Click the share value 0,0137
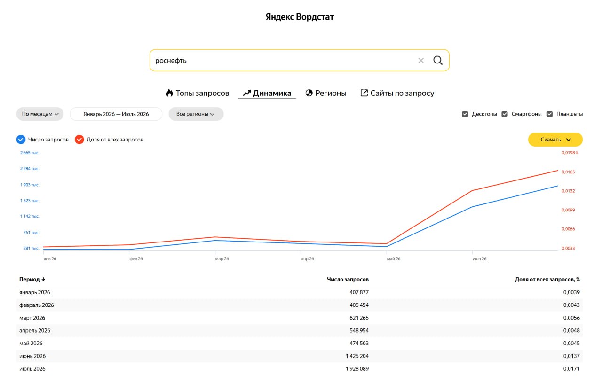The image size is (602, 383). (x=571, y=356)
